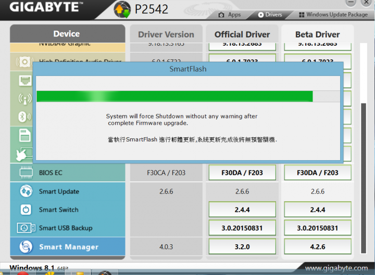
Task: Install beta Smart Switch 2.4.4
Action: coord(318,209)
